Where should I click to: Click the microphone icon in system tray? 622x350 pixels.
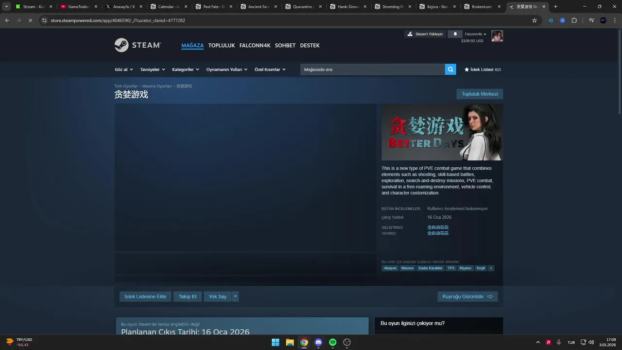559,342
